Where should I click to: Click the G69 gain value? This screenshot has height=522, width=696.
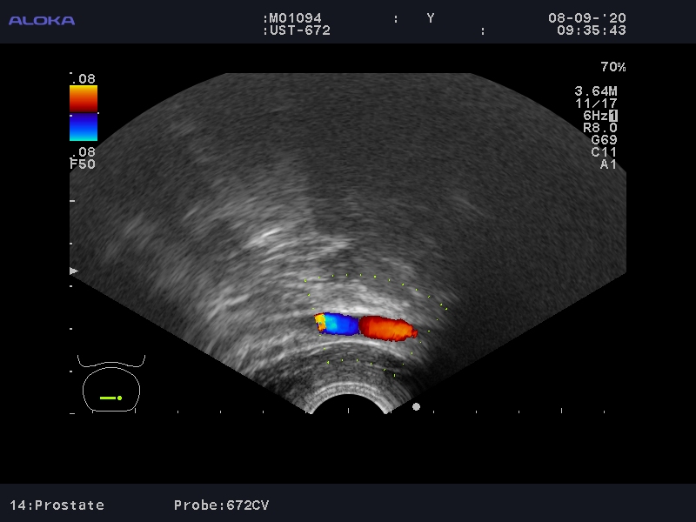tap(603, 140)
